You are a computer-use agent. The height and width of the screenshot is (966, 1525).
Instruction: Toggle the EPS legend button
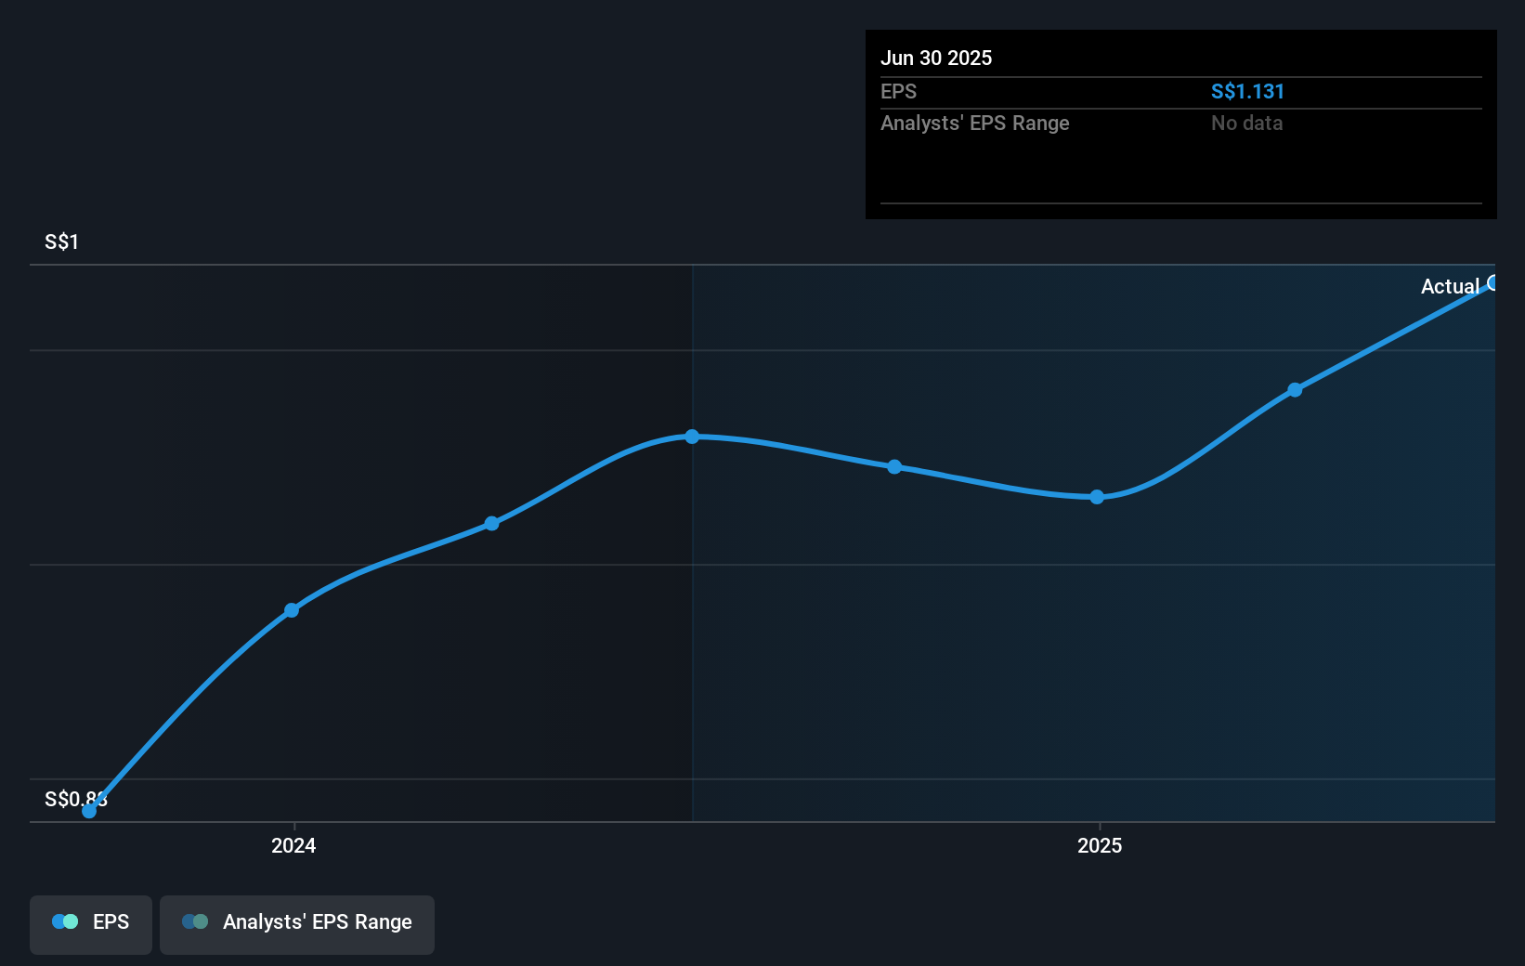coord(91,924)
